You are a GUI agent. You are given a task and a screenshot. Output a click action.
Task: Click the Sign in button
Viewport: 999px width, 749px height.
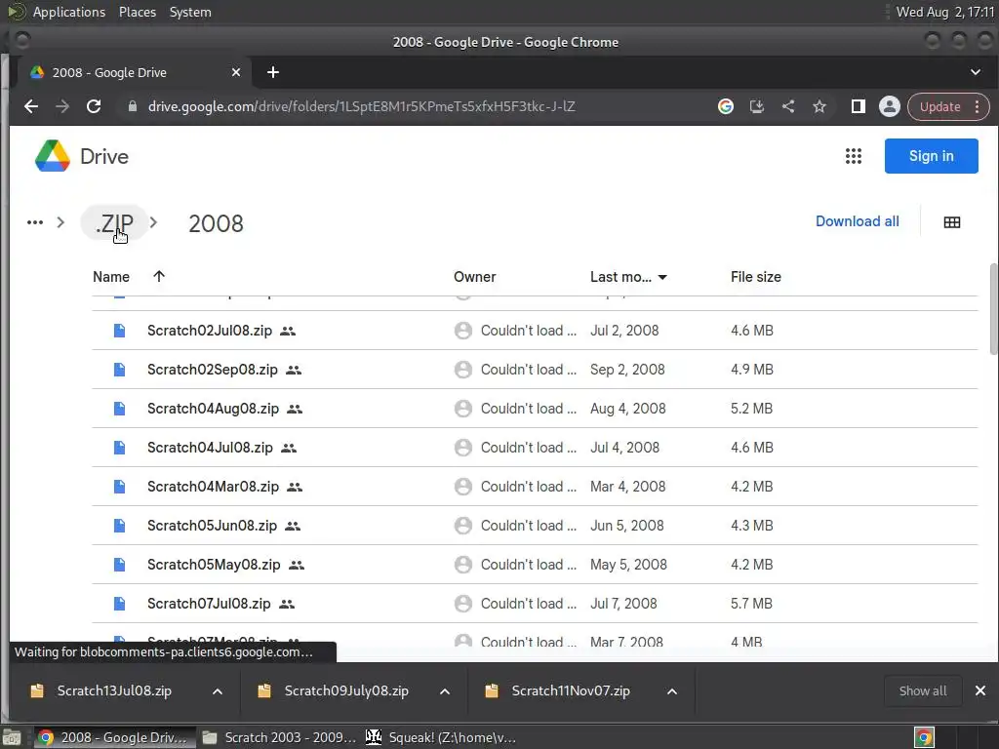coord(931,156)
